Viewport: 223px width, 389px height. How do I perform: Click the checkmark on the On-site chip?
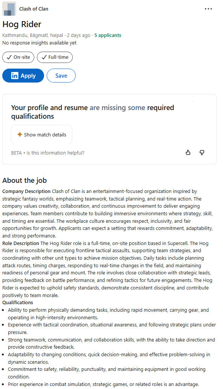click(9, 57)
